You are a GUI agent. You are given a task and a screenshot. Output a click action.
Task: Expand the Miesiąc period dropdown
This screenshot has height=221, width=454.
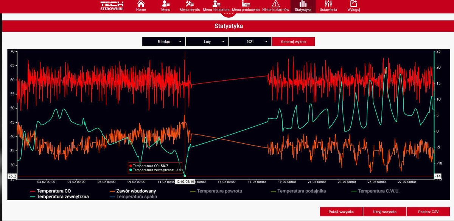(x=164, y=41)
